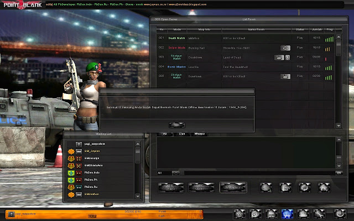354x221 pixels.
Task: Select player GM_Jayvan in waiting list
Action: tap(100, 151)
